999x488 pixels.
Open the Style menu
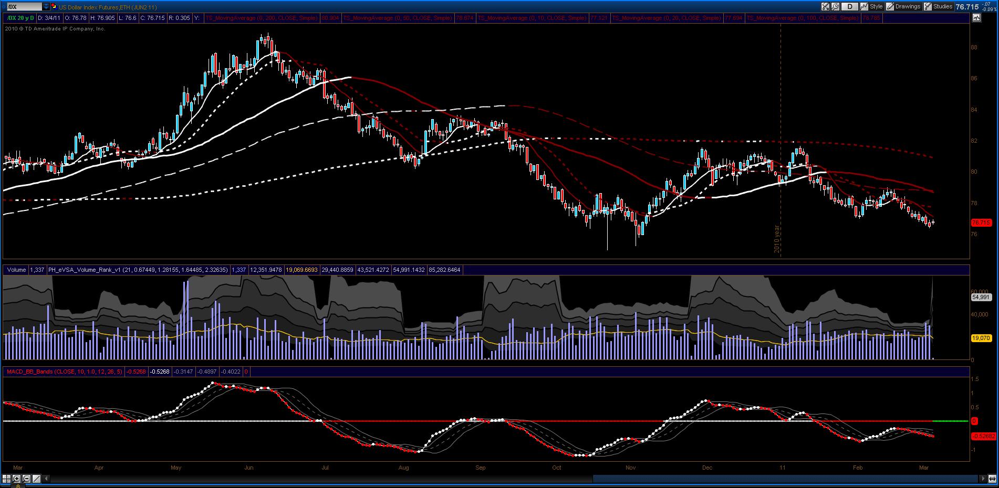coord(872,7)
